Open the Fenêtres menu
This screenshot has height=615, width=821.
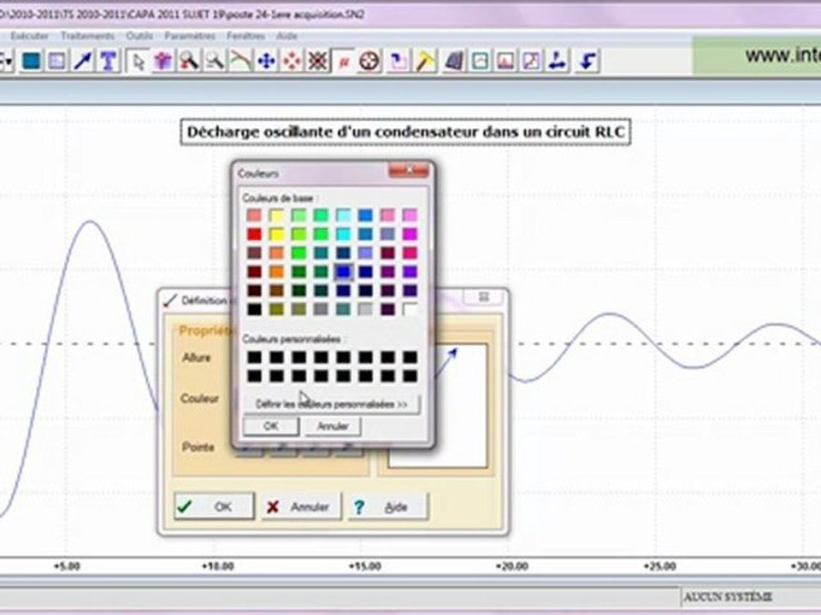click(245, 36)
